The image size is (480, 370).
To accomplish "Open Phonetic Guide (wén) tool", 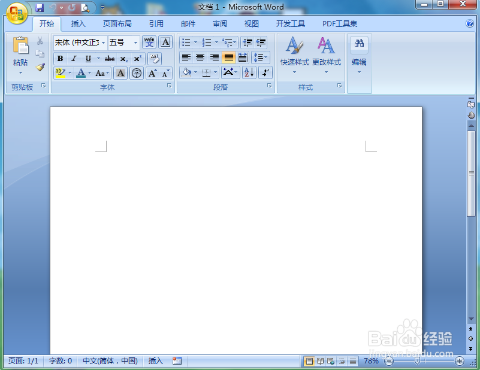I will pos(149,42).
